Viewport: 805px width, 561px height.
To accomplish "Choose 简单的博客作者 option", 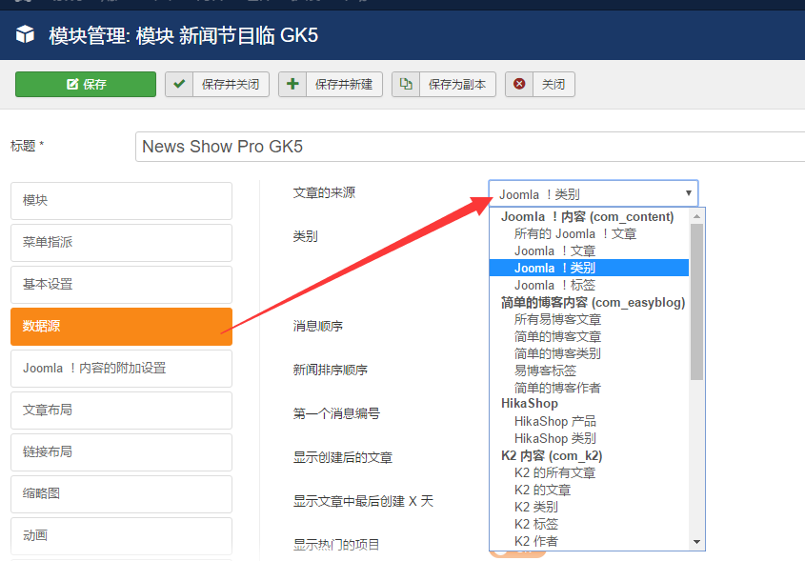I will pyautogui.click(x=589, y=388).
